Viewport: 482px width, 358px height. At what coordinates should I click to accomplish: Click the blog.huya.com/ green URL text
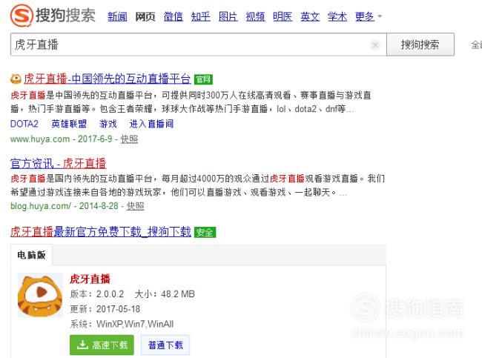click(x=41, y=206)
